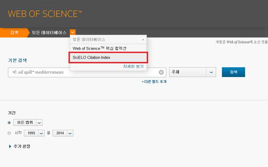
Task: Toggle the orange database dropdown arrow
Action: click(73, 32)
